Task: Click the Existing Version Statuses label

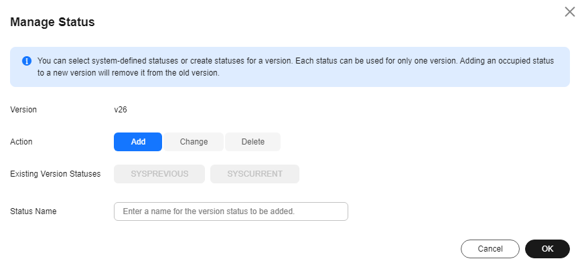Action: point(56,173)
